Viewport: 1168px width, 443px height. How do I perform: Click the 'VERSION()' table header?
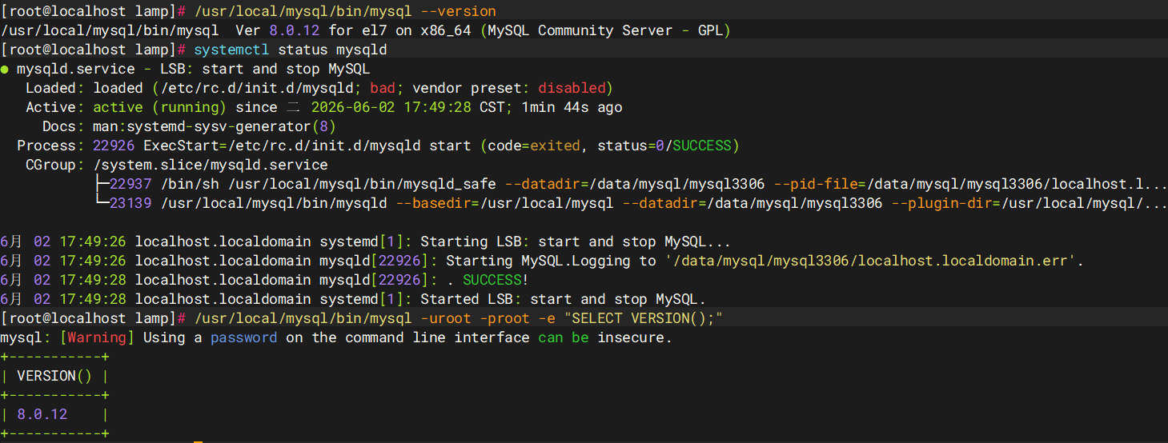55,376
